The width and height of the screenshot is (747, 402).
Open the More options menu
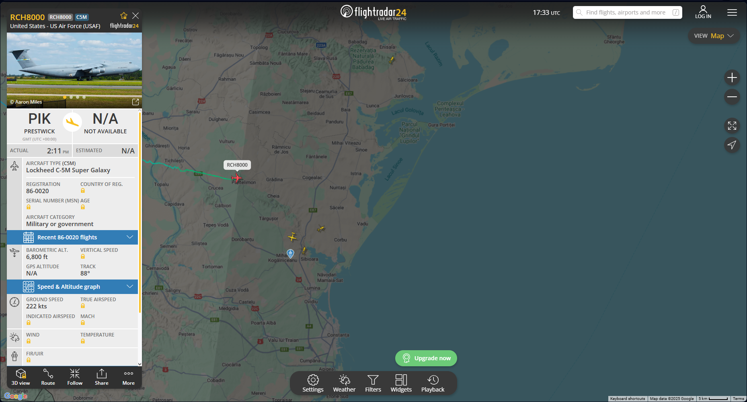pyautogui.click(x=129, y=377)
